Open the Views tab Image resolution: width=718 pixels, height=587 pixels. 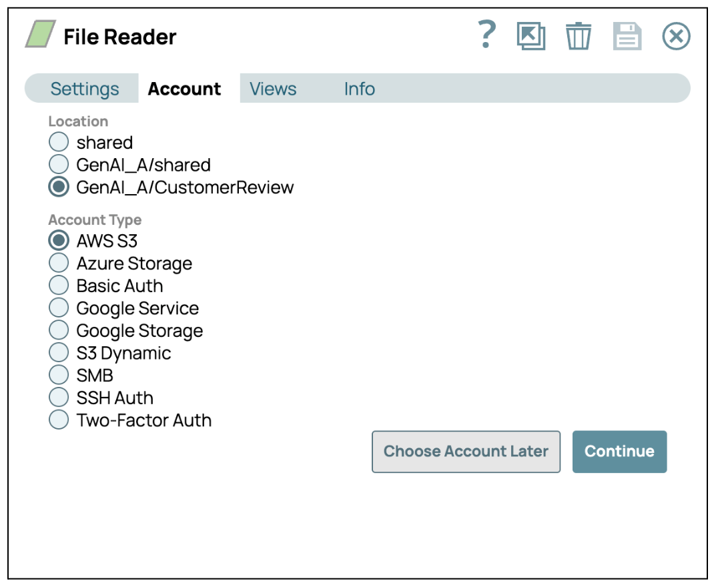click(273, 89)
